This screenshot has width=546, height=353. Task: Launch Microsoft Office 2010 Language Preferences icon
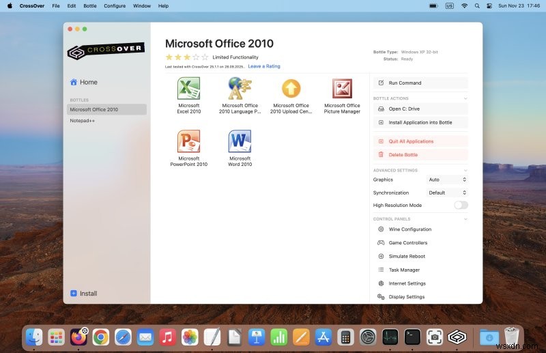click(240, 89)
